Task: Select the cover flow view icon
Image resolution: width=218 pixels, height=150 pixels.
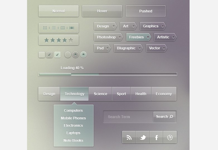Action: click(72, 28)
